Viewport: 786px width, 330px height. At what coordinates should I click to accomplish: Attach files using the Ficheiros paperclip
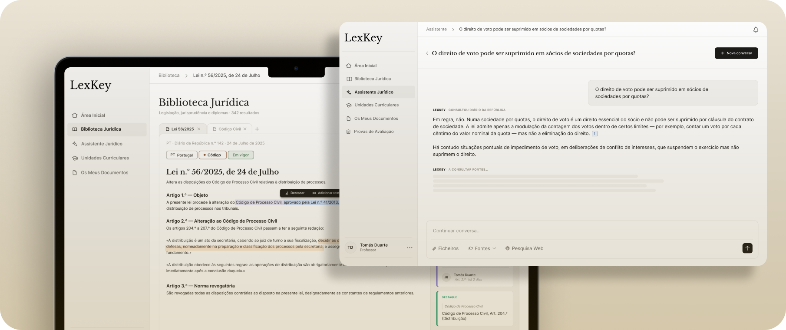point(446,248)
